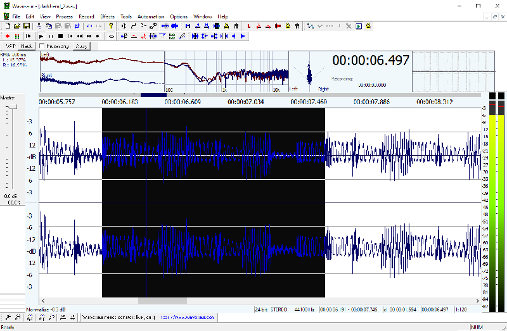Enable the Processing checkbox
Viewport: 507px width, 331px height.
coord(42,46)
